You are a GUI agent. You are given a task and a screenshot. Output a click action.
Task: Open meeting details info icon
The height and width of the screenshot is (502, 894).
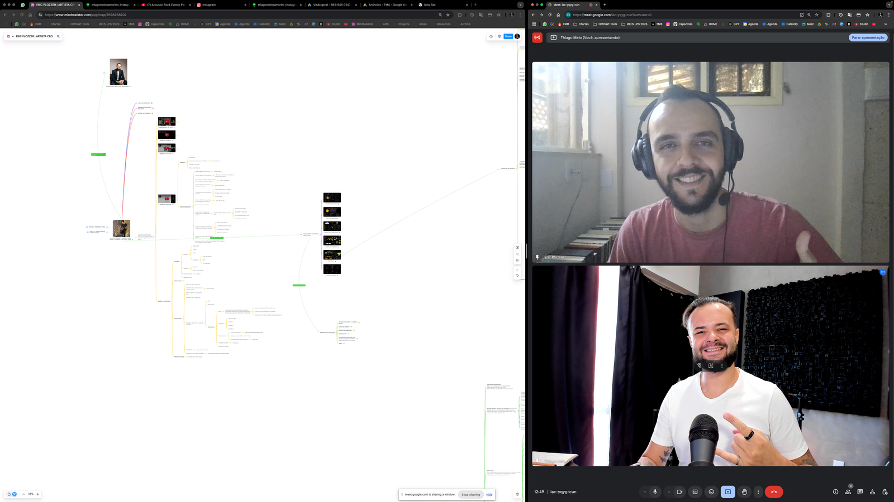835,492
